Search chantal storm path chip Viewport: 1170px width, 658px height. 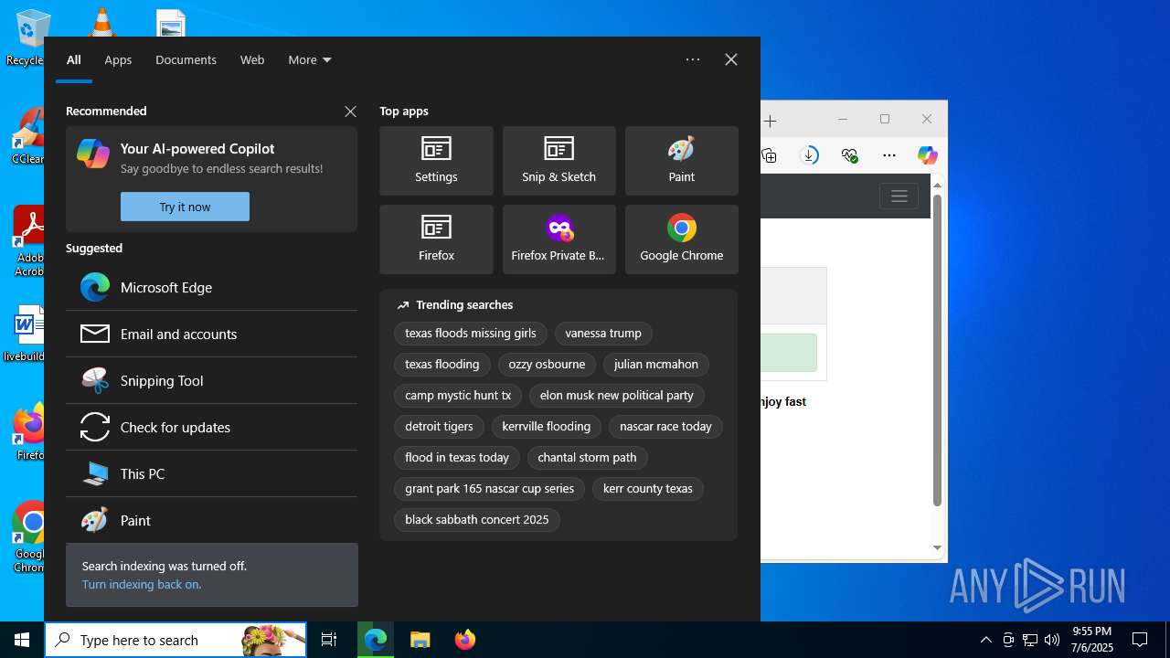[x=587, y=458]
